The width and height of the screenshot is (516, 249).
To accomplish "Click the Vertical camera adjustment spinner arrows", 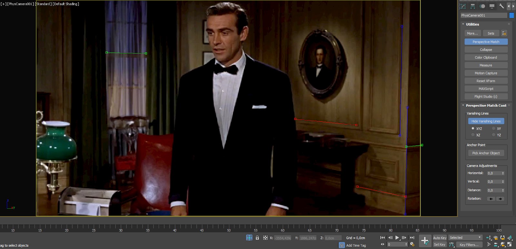I will [x=503, y=182].
